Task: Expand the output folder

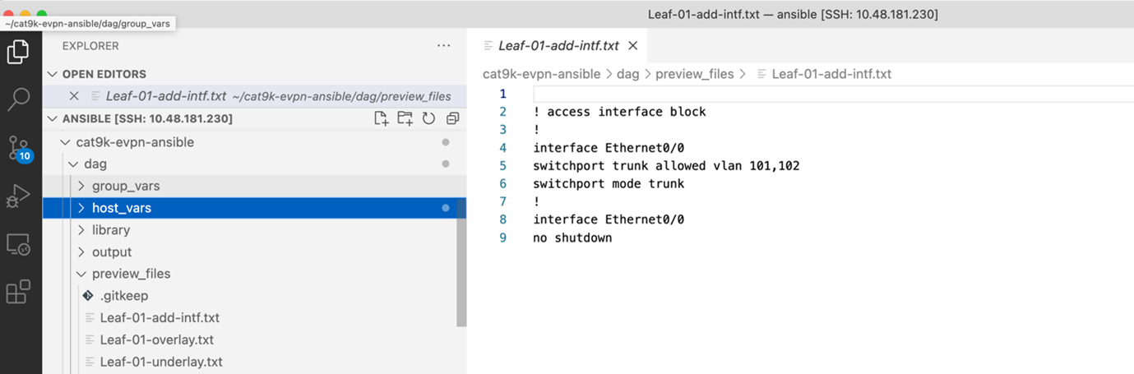Action: click(81, 252)
